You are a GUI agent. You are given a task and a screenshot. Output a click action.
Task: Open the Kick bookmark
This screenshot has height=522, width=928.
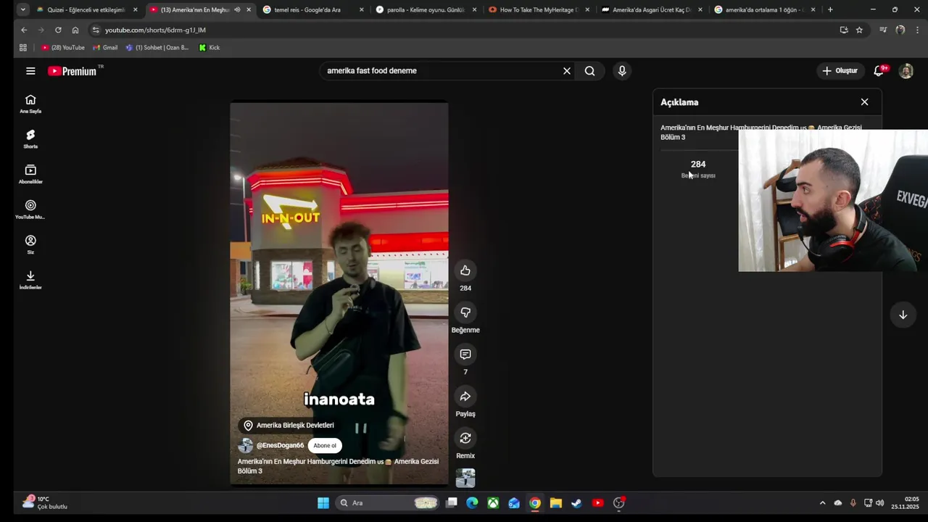pos(210,48)
